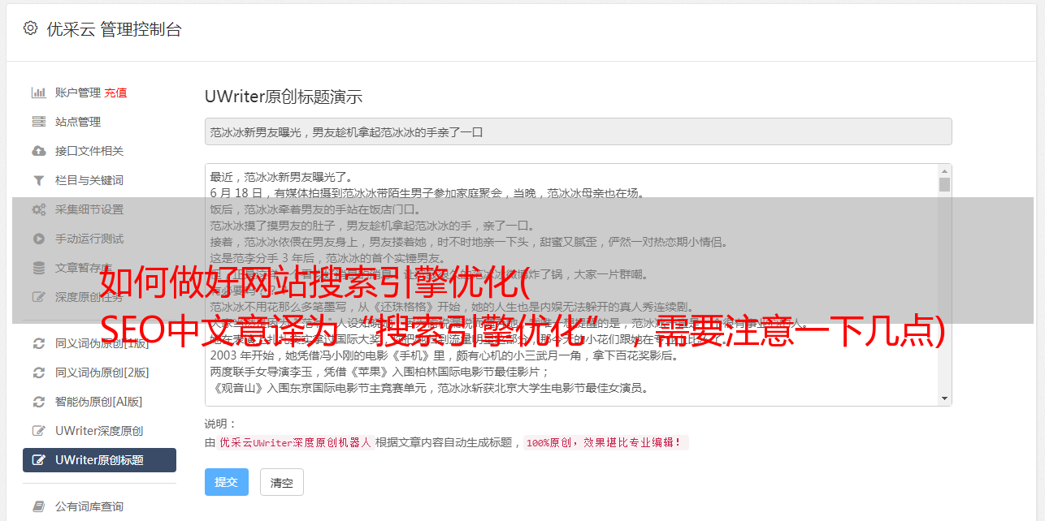1045x521 pixels.
Task: Click the line starting with 2003 年开始
Action: tap(444, 355)
